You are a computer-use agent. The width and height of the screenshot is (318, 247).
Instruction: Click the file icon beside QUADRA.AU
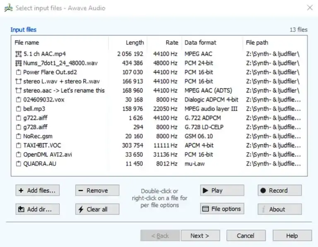pyautogui.click(x=19, y=164)
